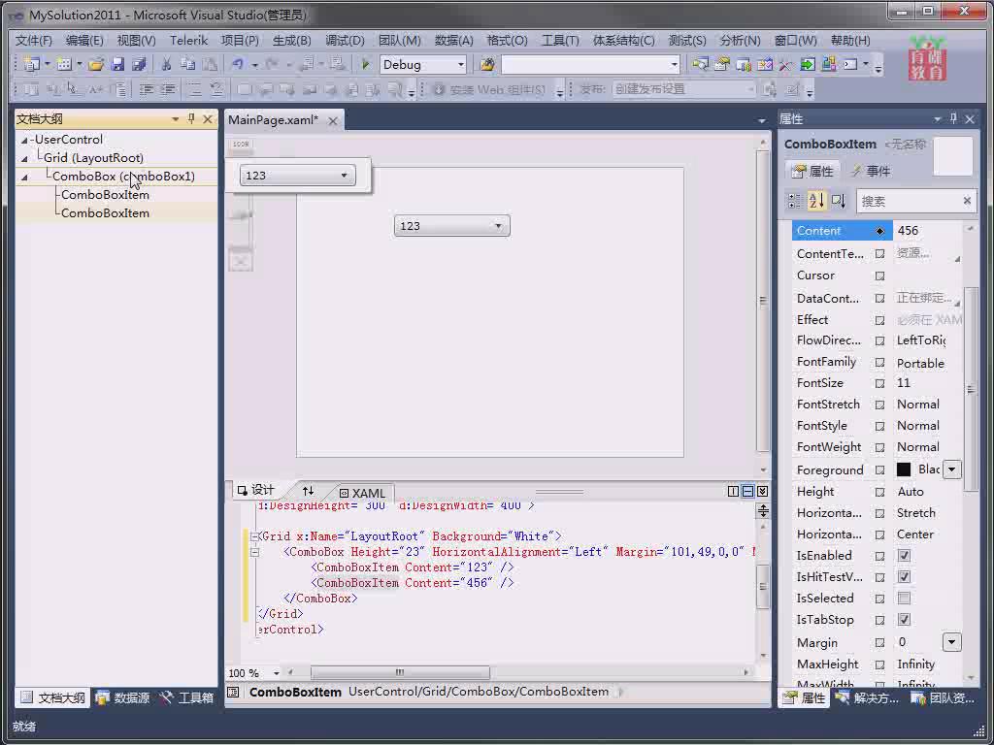Select the first ComboBoxItem in the outline

105,194
